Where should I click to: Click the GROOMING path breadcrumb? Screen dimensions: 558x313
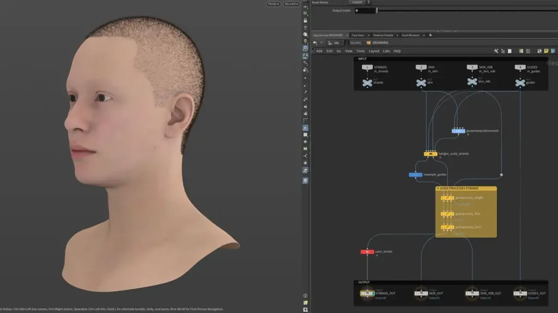[380, 42]
